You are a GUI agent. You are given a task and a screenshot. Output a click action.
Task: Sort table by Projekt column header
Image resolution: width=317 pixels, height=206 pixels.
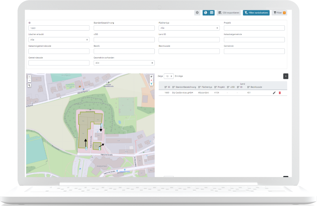tap(220, 87)
